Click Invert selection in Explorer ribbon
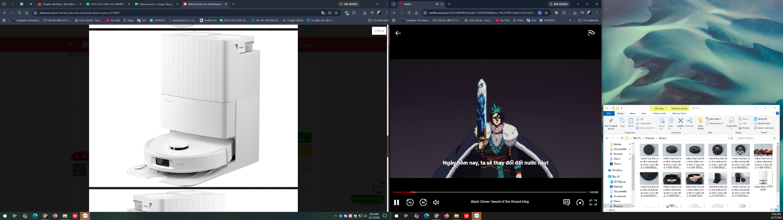 (764, 128)
